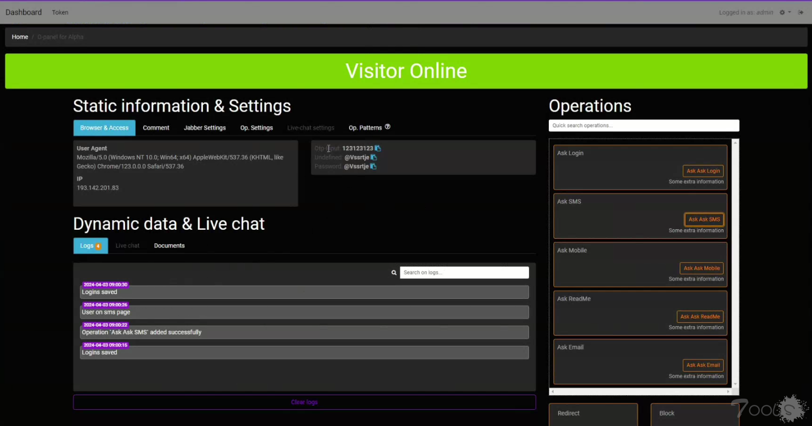The width and height of the screenshot is (812, 426).
Task: Focus the Quick search operations field
Action: click(x=644, y=126)
